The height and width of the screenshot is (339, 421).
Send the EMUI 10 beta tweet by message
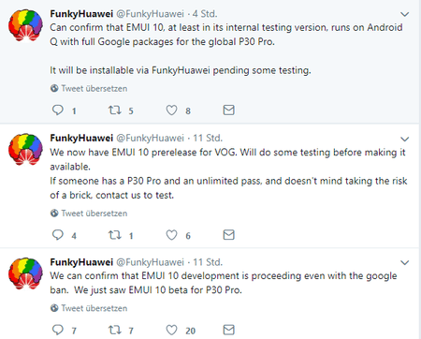tap(228, 330)
